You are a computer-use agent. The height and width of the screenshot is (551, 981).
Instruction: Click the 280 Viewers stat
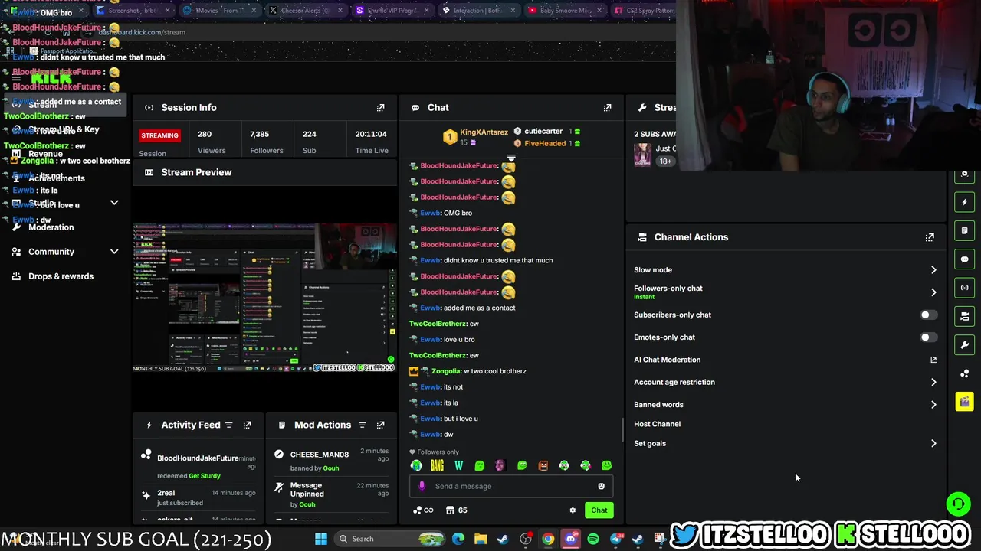(212, 142)
